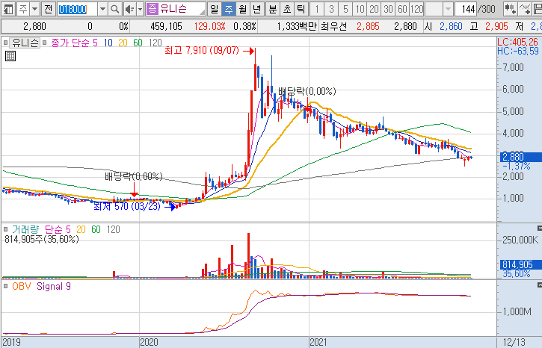Image resolution: width=542 pixels, height=348 pixels.
Task: Click the 전 (all) button
Action: [x=48, y=9]
